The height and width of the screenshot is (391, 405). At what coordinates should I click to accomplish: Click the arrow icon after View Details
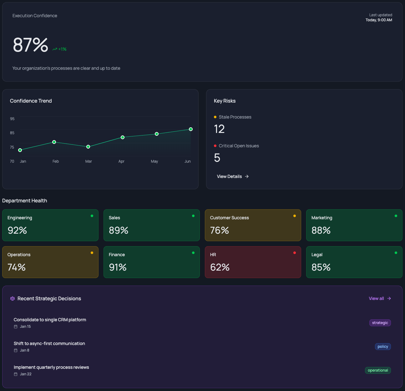[247, 176]
